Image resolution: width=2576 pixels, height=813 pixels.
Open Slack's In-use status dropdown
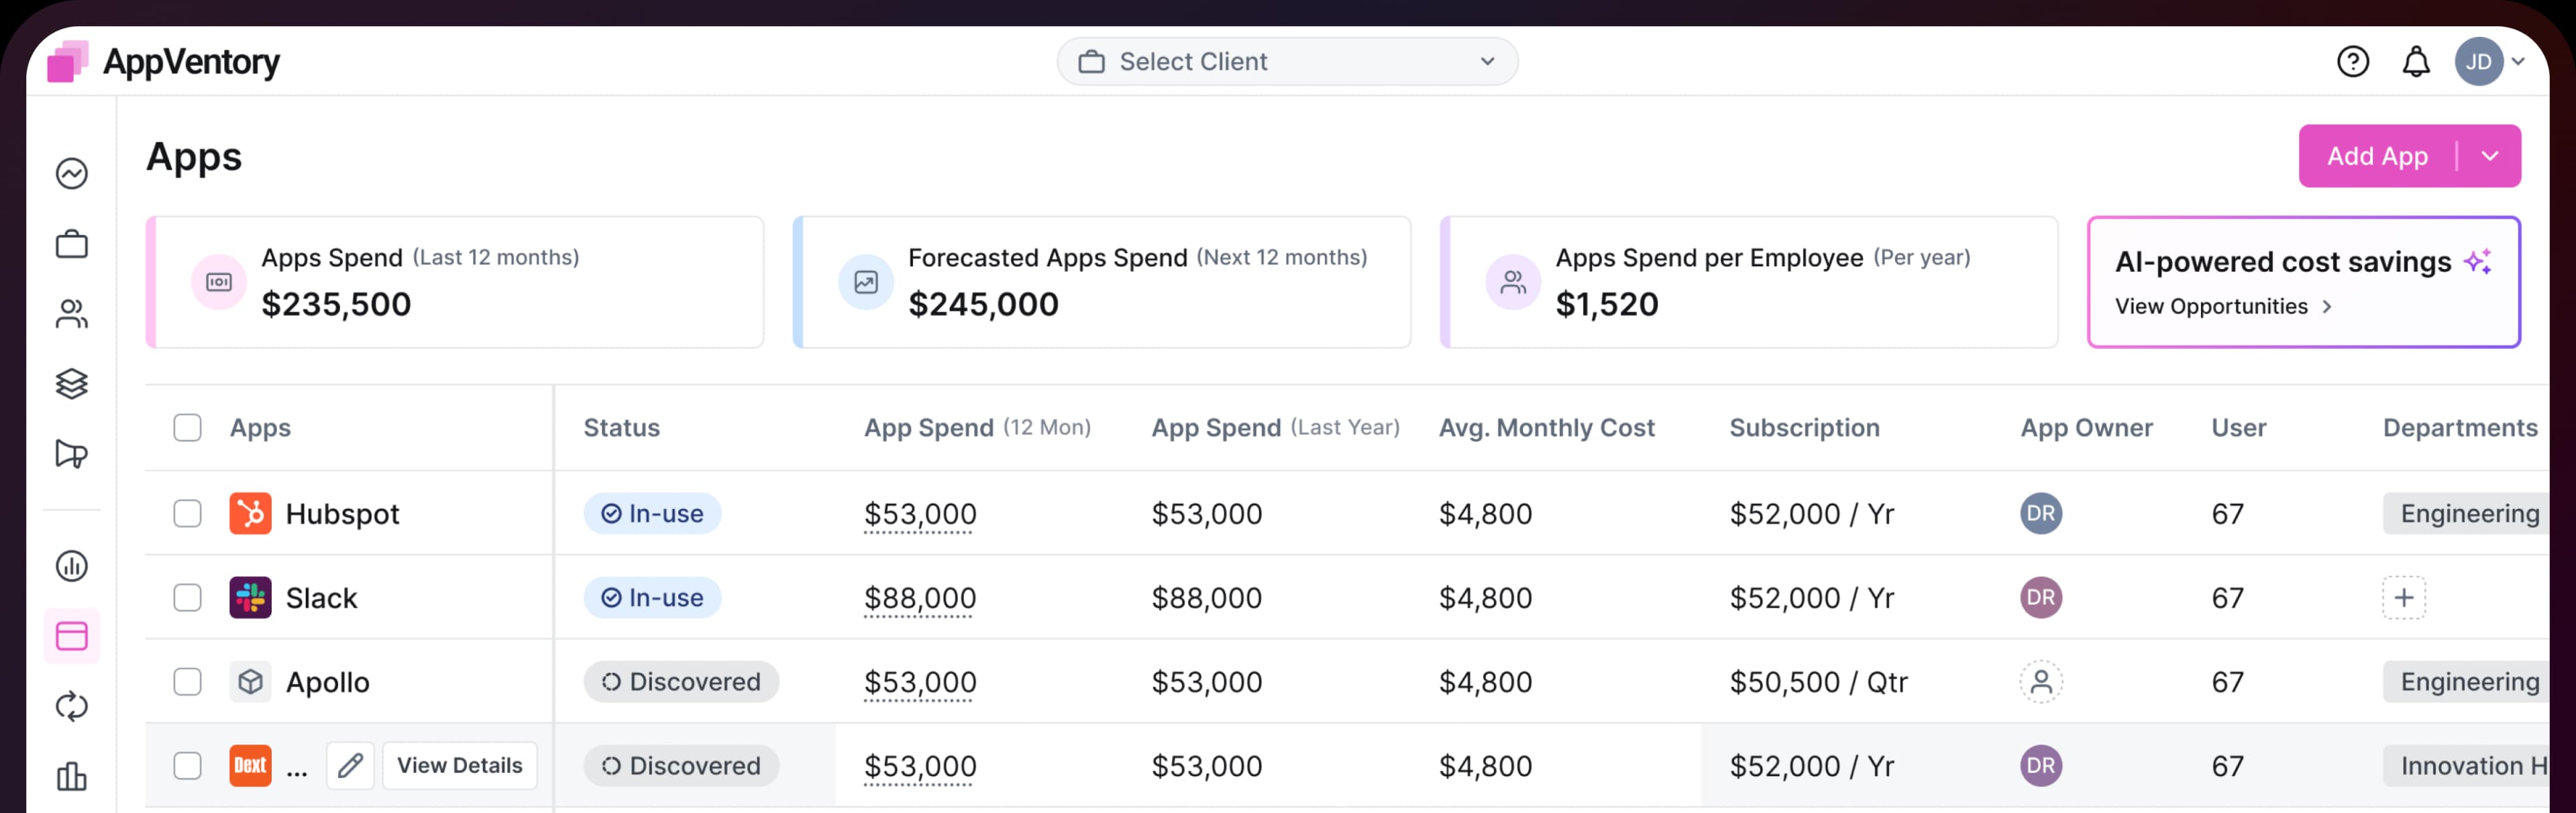[652, 598]
